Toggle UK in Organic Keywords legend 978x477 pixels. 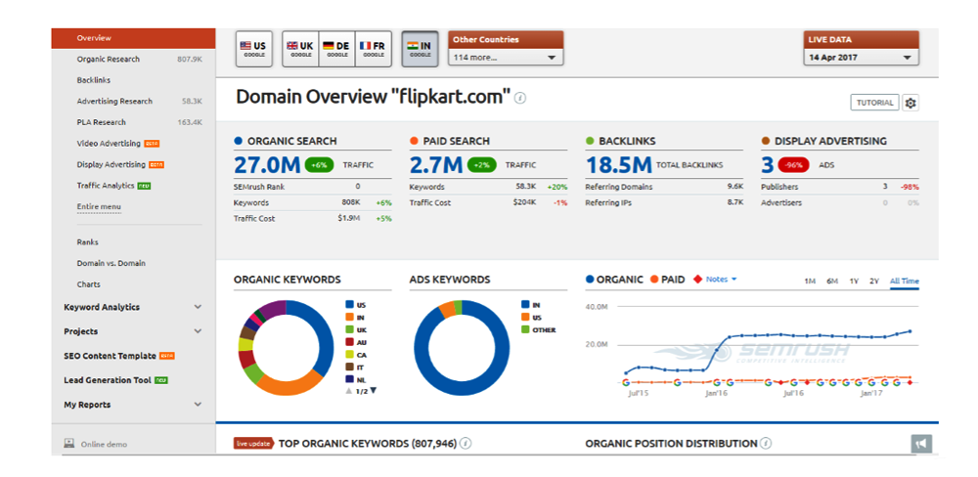tap(356, 329)
